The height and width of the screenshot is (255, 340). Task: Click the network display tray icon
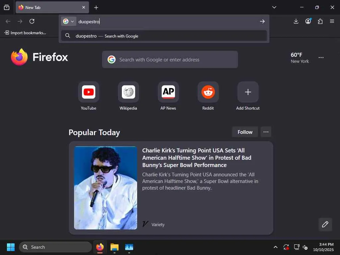coord(297,247)
